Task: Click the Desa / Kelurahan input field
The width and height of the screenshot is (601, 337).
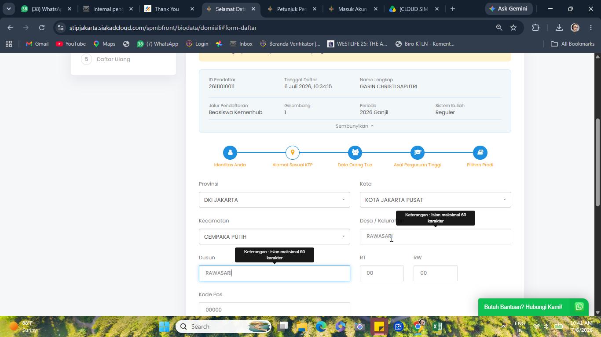Action: 435,237
